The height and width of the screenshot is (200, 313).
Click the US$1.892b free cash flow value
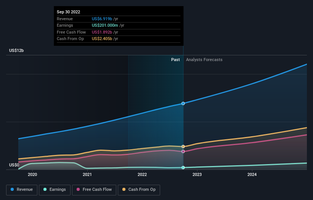click(102, 32)
